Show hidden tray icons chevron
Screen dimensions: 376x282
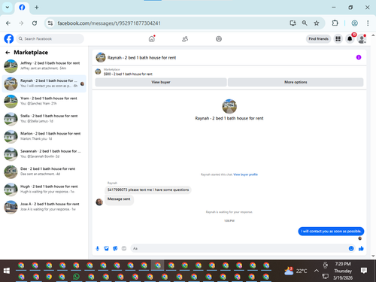pos(317,271)
